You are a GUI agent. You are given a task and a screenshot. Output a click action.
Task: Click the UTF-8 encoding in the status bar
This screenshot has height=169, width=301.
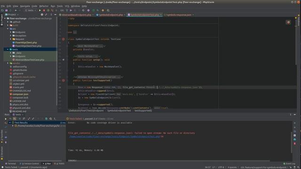[221, 167]
